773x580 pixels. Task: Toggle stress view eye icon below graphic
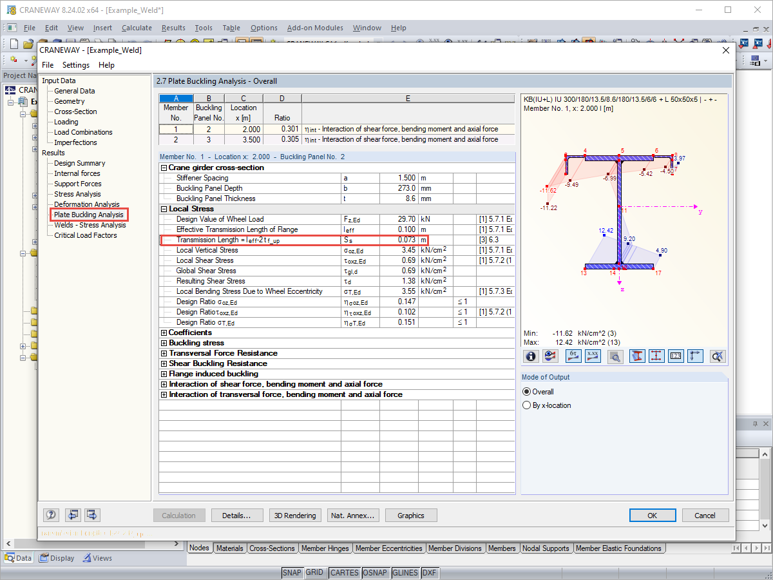(550, 356)
